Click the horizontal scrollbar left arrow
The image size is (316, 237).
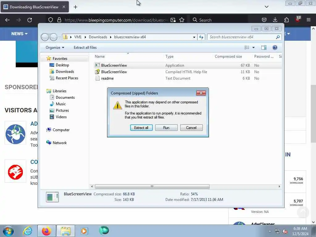[x=92, y=187]
